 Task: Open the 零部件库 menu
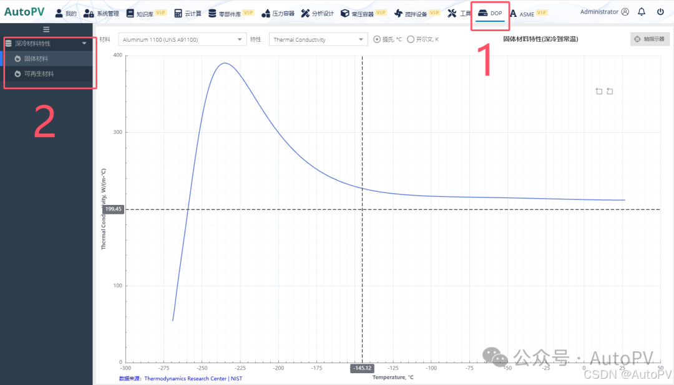tap(231, 13)
